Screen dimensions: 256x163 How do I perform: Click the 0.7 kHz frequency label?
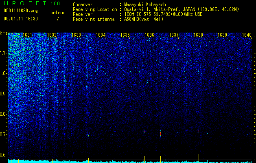(x=3, y=134)
